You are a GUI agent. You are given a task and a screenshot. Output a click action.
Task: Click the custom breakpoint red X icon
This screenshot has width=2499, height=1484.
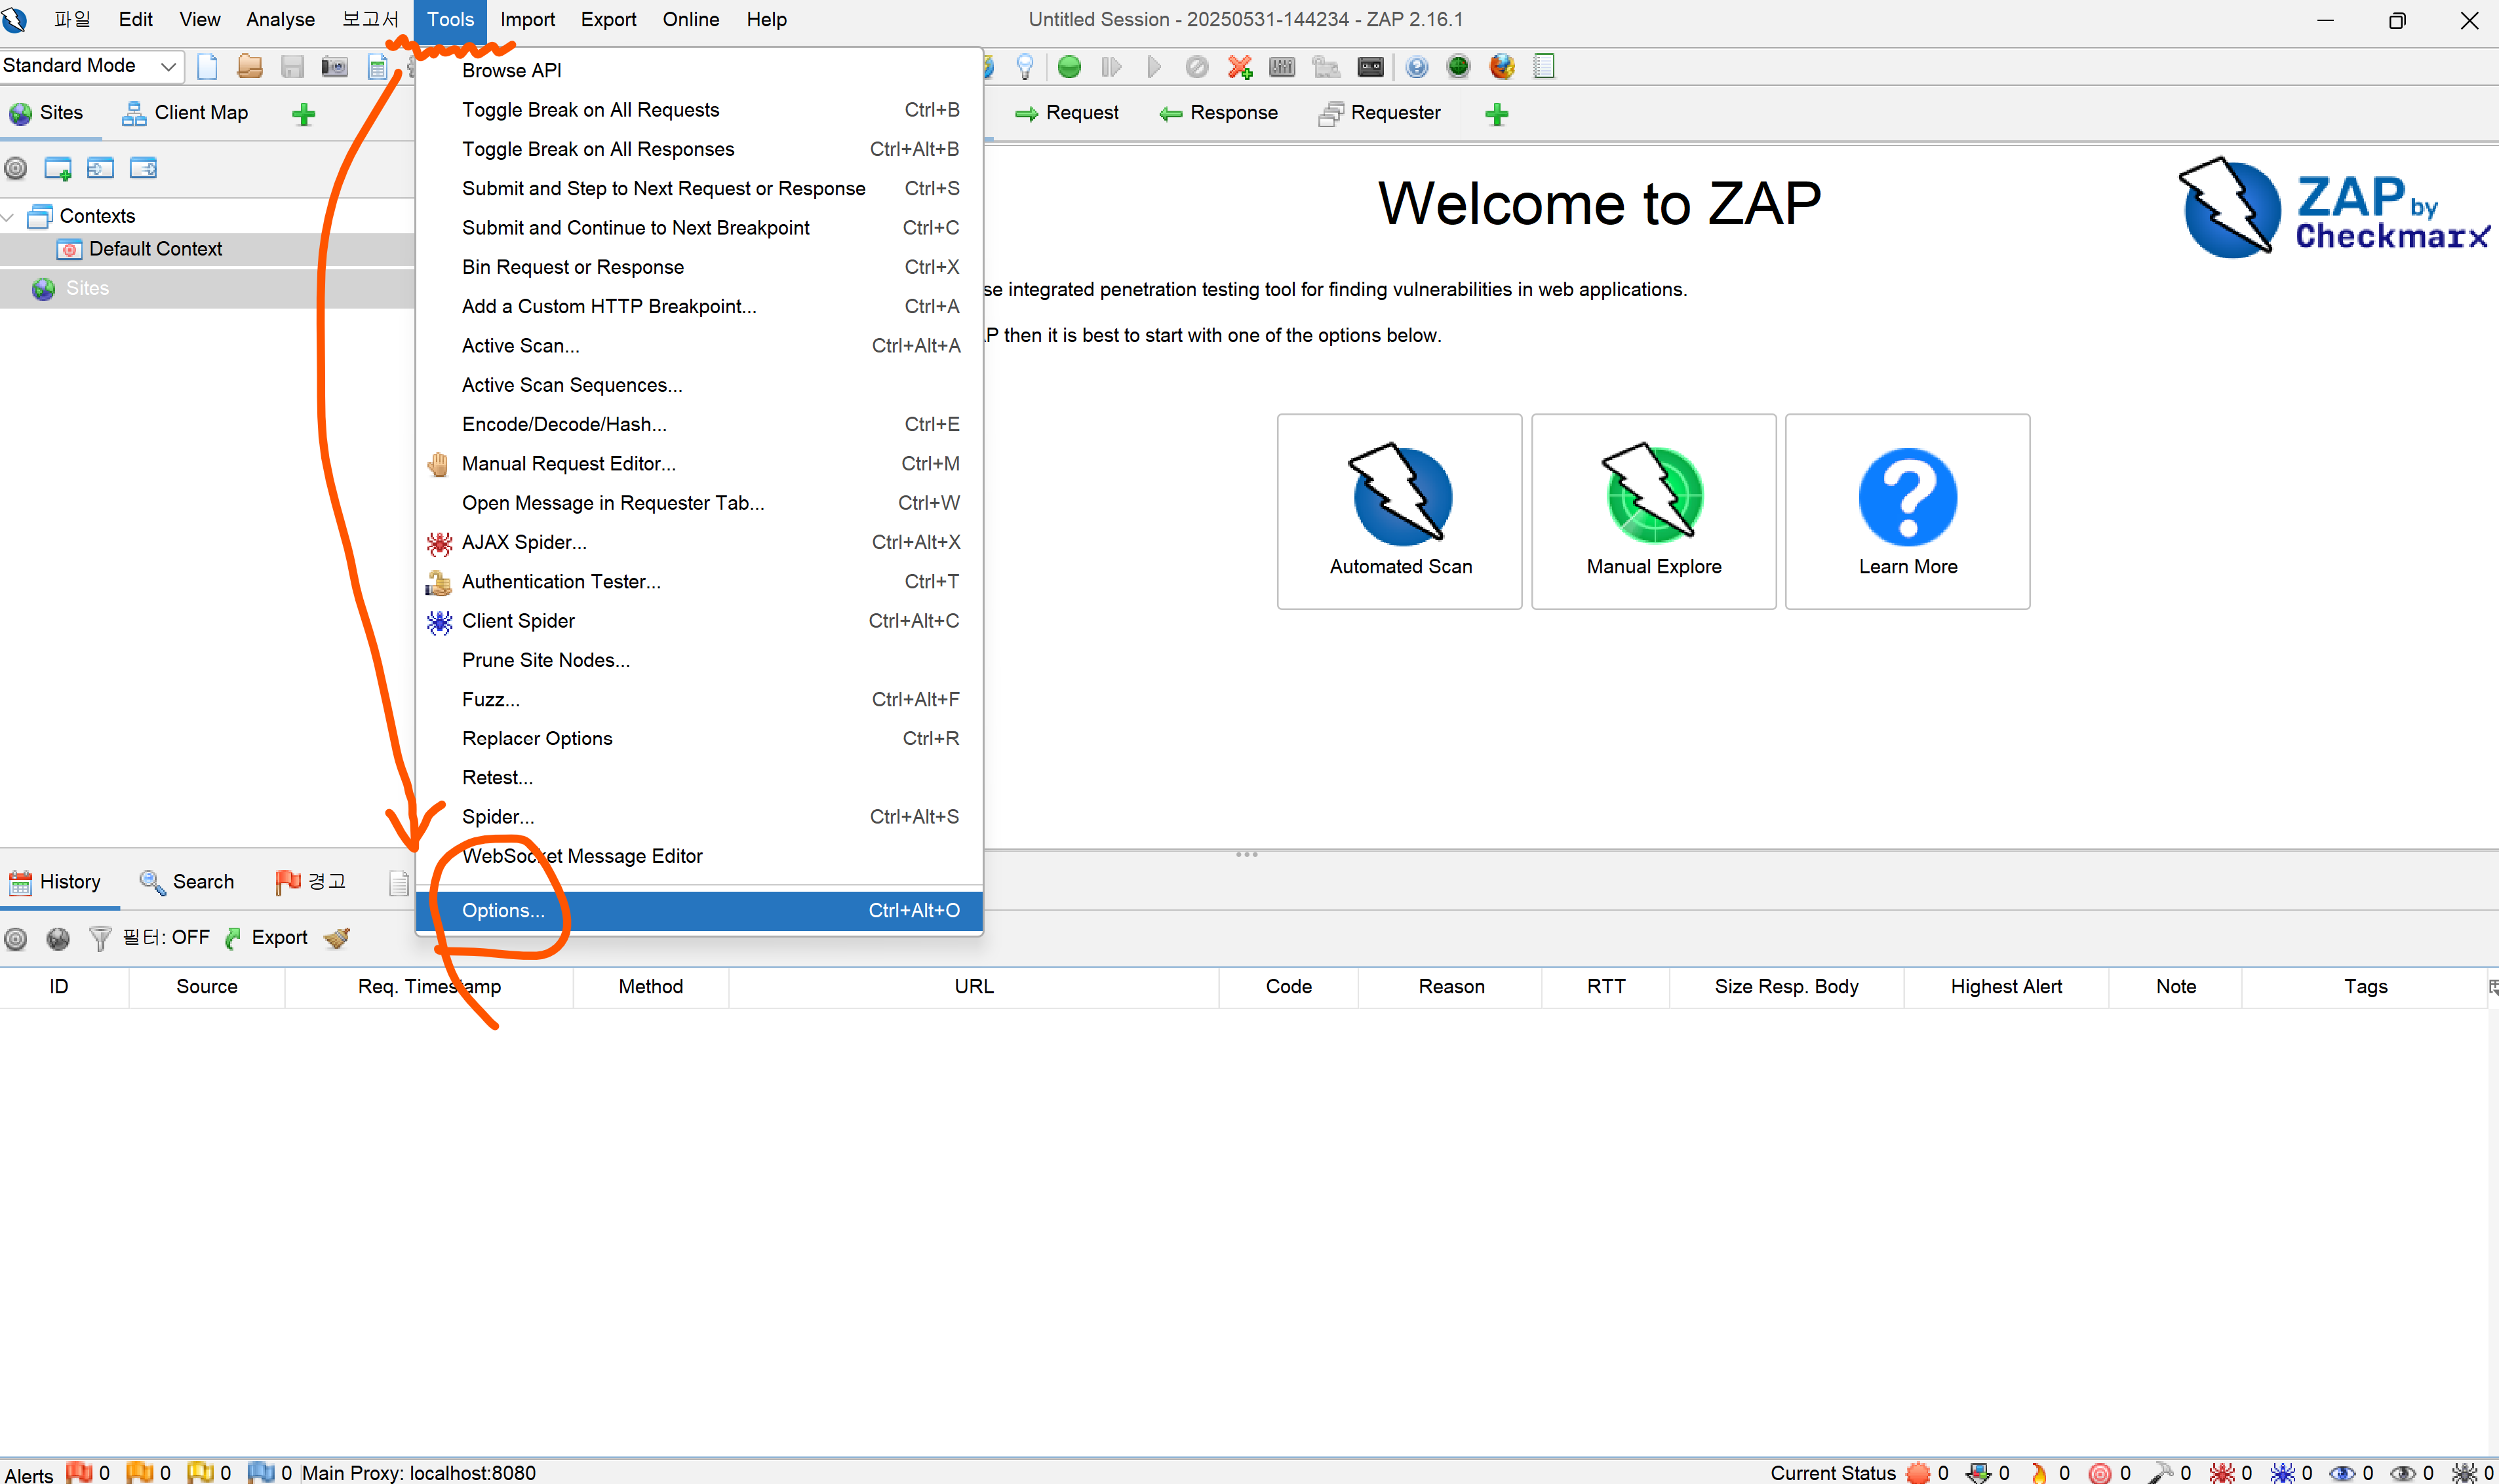1240,67
